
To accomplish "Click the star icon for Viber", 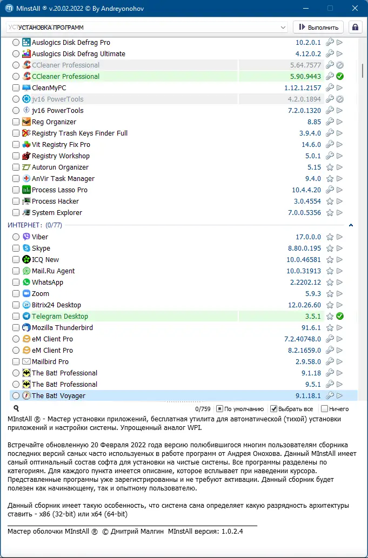I will [330, 237].
